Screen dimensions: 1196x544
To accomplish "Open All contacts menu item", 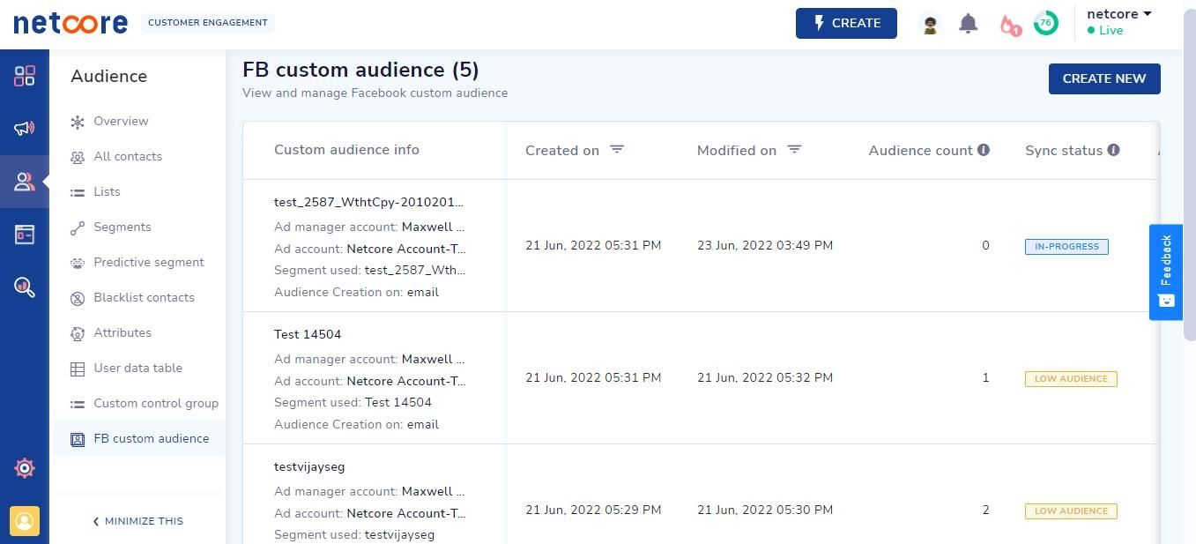I will [128, 156].
